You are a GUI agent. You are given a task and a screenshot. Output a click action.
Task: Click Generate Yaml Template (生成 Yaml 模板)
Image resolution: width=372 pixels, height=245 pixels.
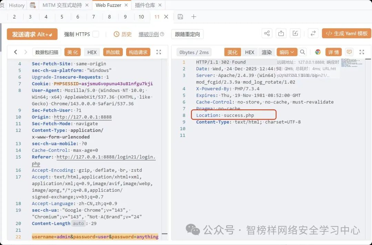[x=347, y=33]
